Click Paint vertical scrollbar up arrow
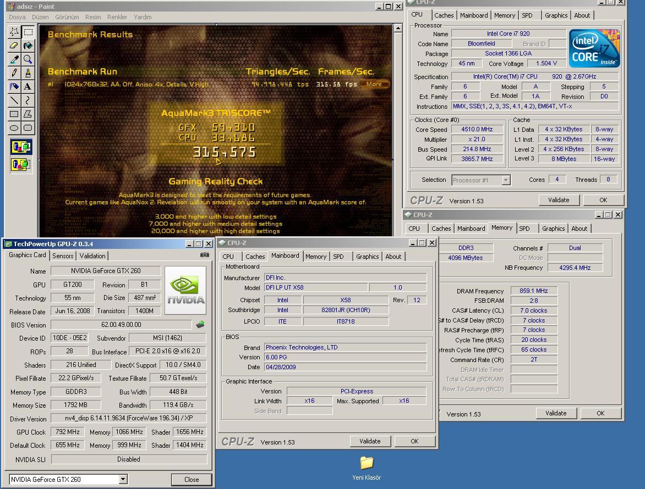Viewport: 645px width, 489px height. (x=398, y=29)
